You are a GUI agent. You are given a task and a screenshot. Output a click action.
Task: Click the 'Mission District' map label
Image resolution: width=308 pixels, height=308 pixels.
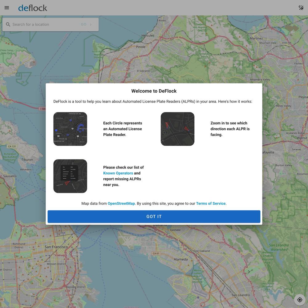coord(56,264)
